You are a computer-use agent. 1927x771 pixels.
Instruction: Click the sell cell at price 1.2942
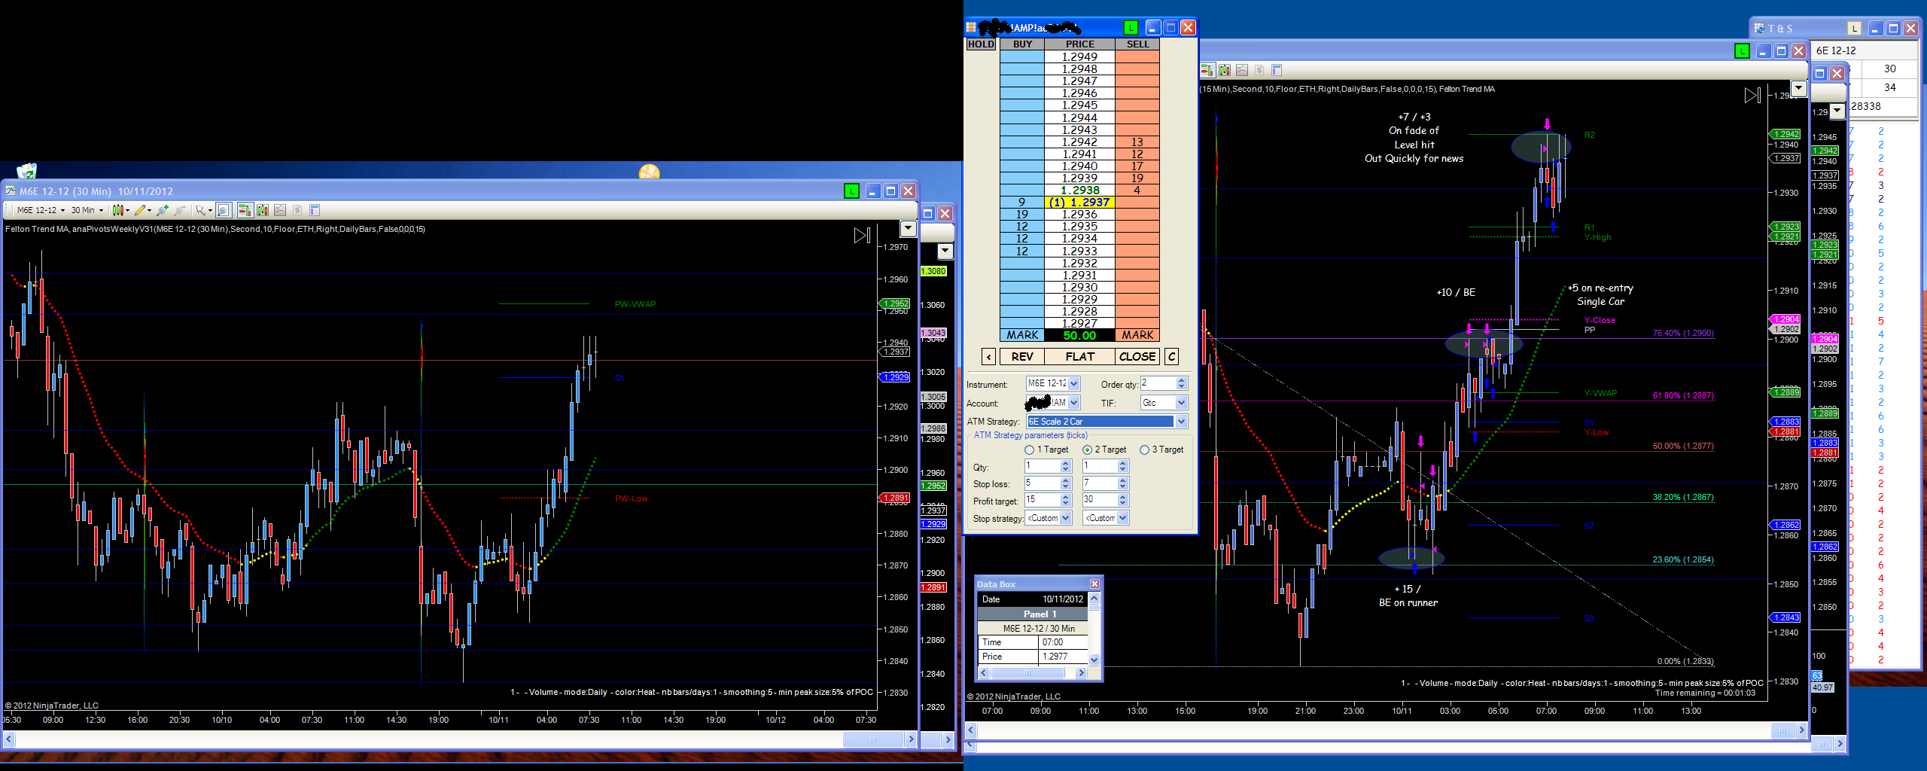point(1137,142)
